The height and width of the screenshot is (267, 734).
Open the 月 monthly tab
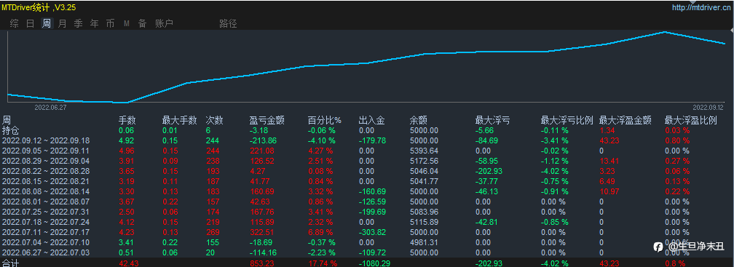coord(62,23)
